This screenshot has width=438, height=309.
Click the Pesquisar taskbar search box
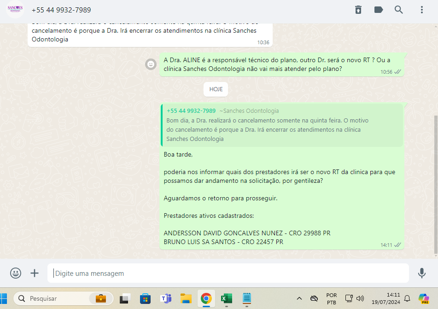[x=64, y=299]
